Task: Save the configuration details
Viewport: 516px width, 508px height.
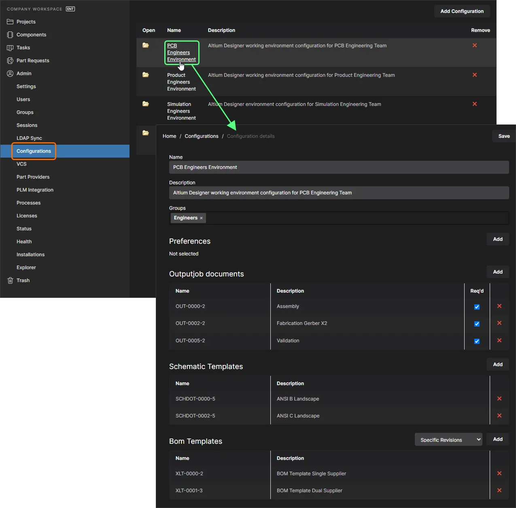Action: click(504, 136)
